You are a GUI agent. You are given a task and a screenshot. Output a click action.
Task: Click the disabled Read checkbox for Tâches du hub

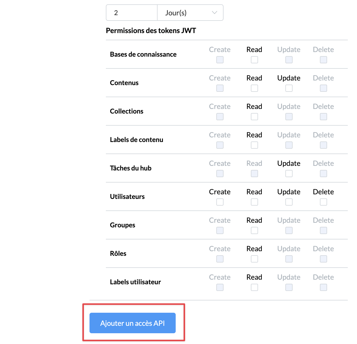coord(254,174)
